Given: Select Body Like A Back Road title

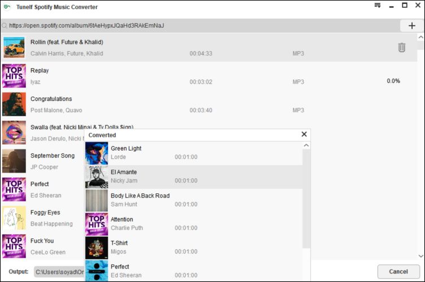Looking at the screenshot, I should [x=140, y=196].
